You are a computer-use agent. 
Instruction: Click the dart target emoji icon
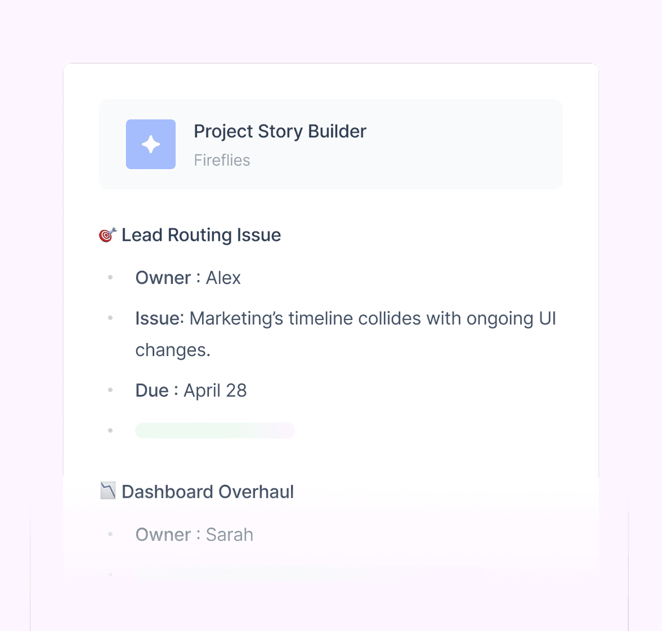[108, 235]
